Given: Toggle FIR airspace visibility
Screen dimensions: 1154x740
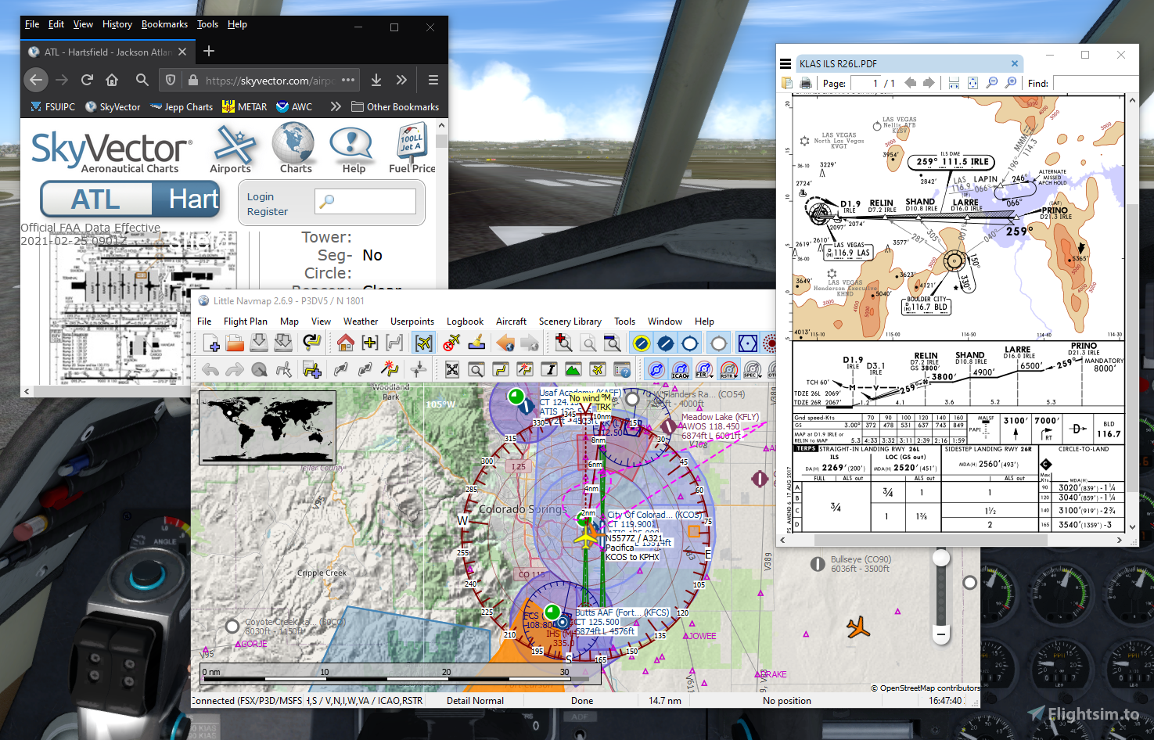Looking at the screenshot, I should click(x=703, y=370).
